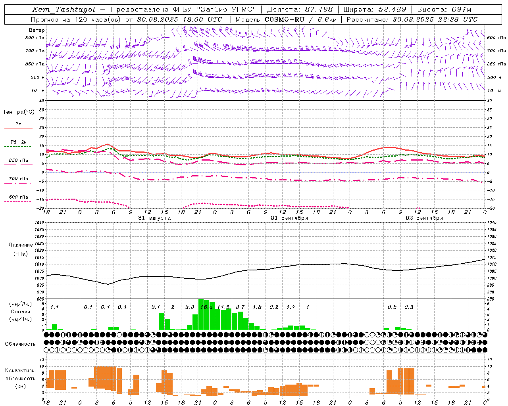The height and width of the screenshot is (406, 508).
Task: Select the Td 2м dew point legend entry
Action: pyautogui.click(x=18, y=142)
